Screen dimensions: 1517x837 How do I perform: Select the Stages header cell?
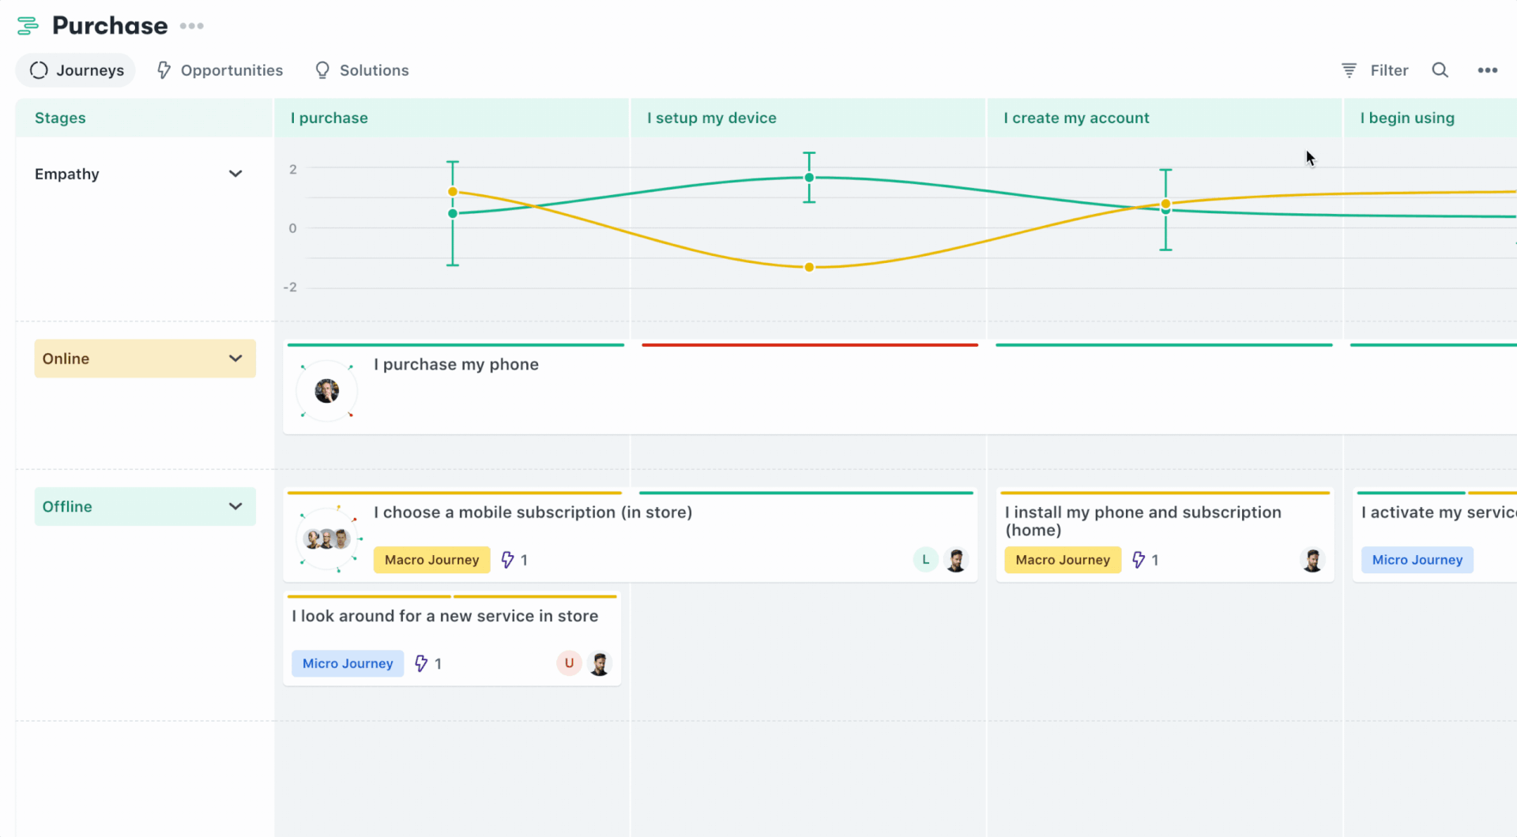(145, 118)
